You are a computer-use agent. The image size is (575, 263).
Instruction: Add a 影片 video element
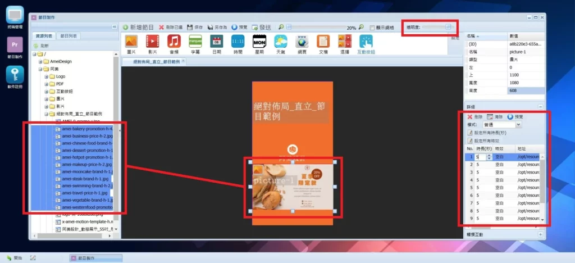(x=152, y=42)
